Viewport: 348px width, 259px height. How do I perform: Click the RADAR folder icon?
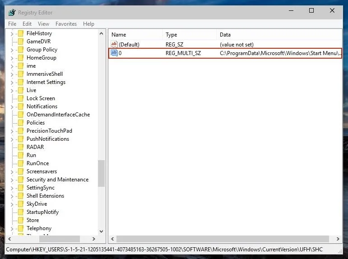coord(21,147)
